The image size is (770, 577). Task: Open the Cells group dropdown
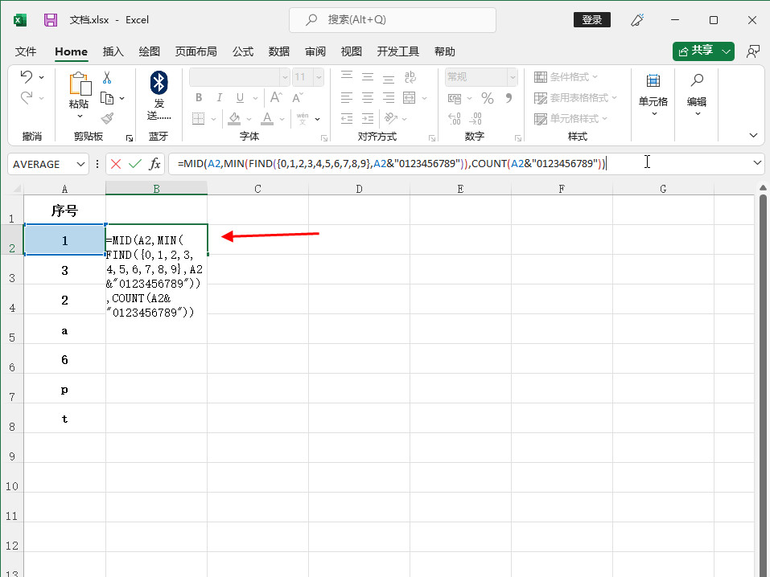coord(653,95)
